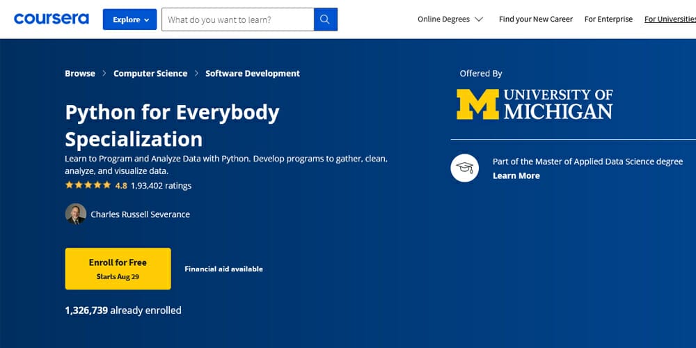Click the 4.8 rating value
The image size is (696, 348).
coord(121,186)
